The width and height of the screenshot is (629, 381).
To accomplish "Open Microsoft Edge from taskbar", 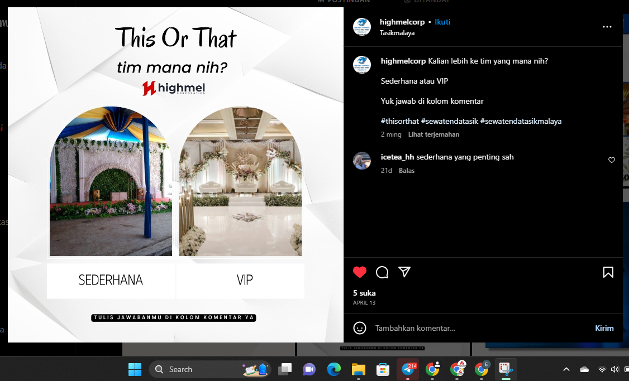I will (x=333, y=369).
